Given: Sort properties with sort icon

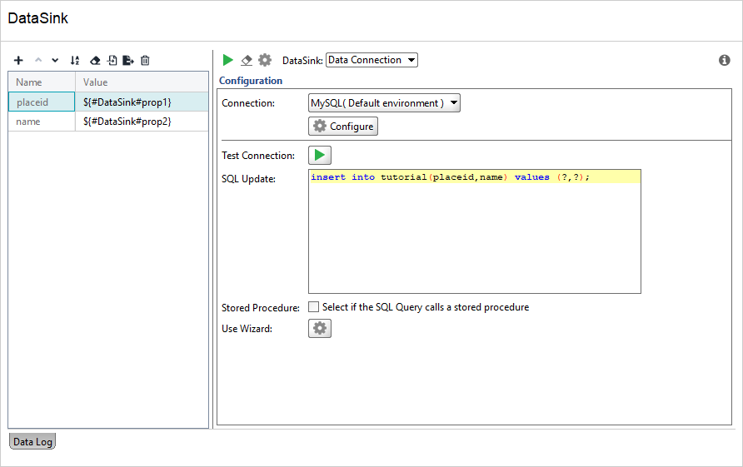Looking at the screenshot, I should point(75,60).
